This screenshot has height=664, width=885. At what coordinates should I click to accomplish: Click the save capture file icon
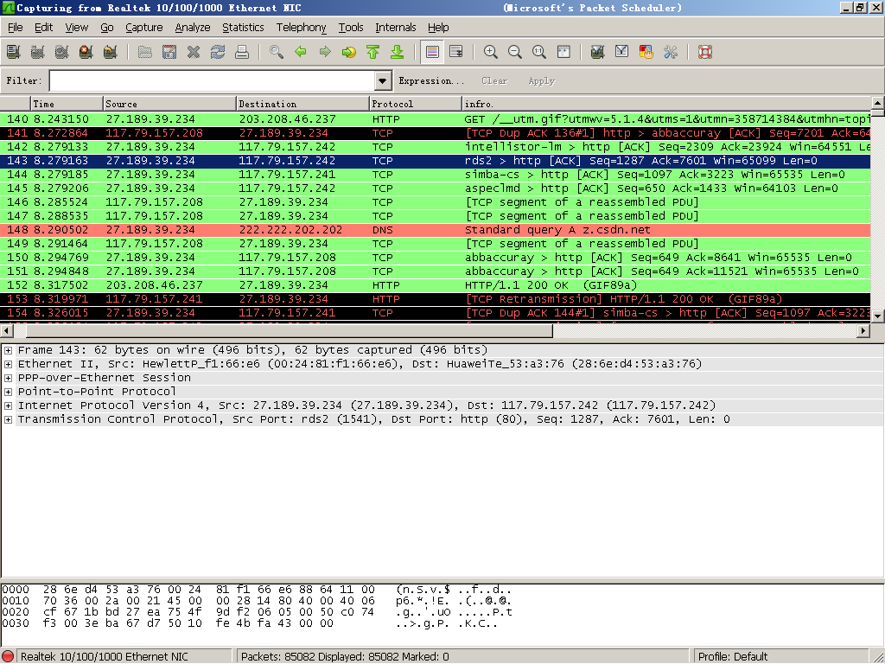coord(169,53)
